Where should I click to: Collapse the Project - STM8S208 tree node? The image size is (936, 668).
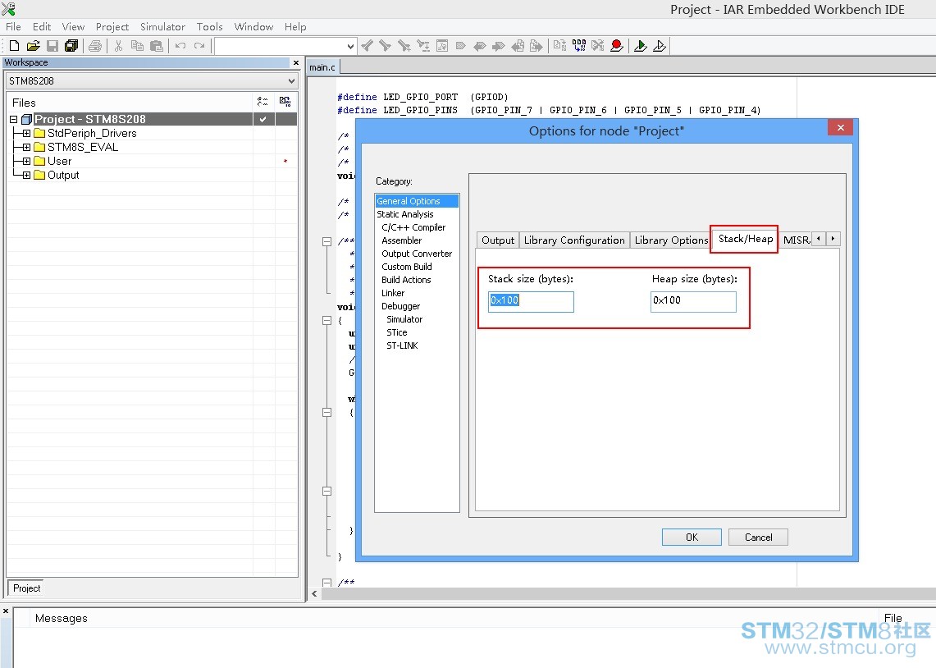tap(13, 119)
